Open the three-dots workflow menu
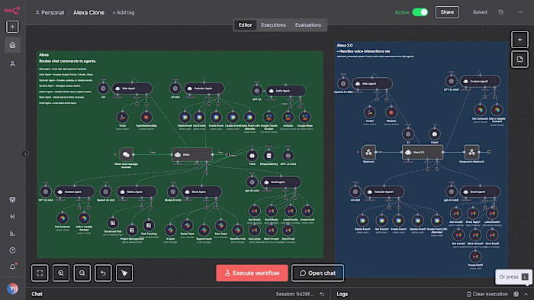This screenshot has width=534, height=300. pyautogui.click(x=521, y=12)
